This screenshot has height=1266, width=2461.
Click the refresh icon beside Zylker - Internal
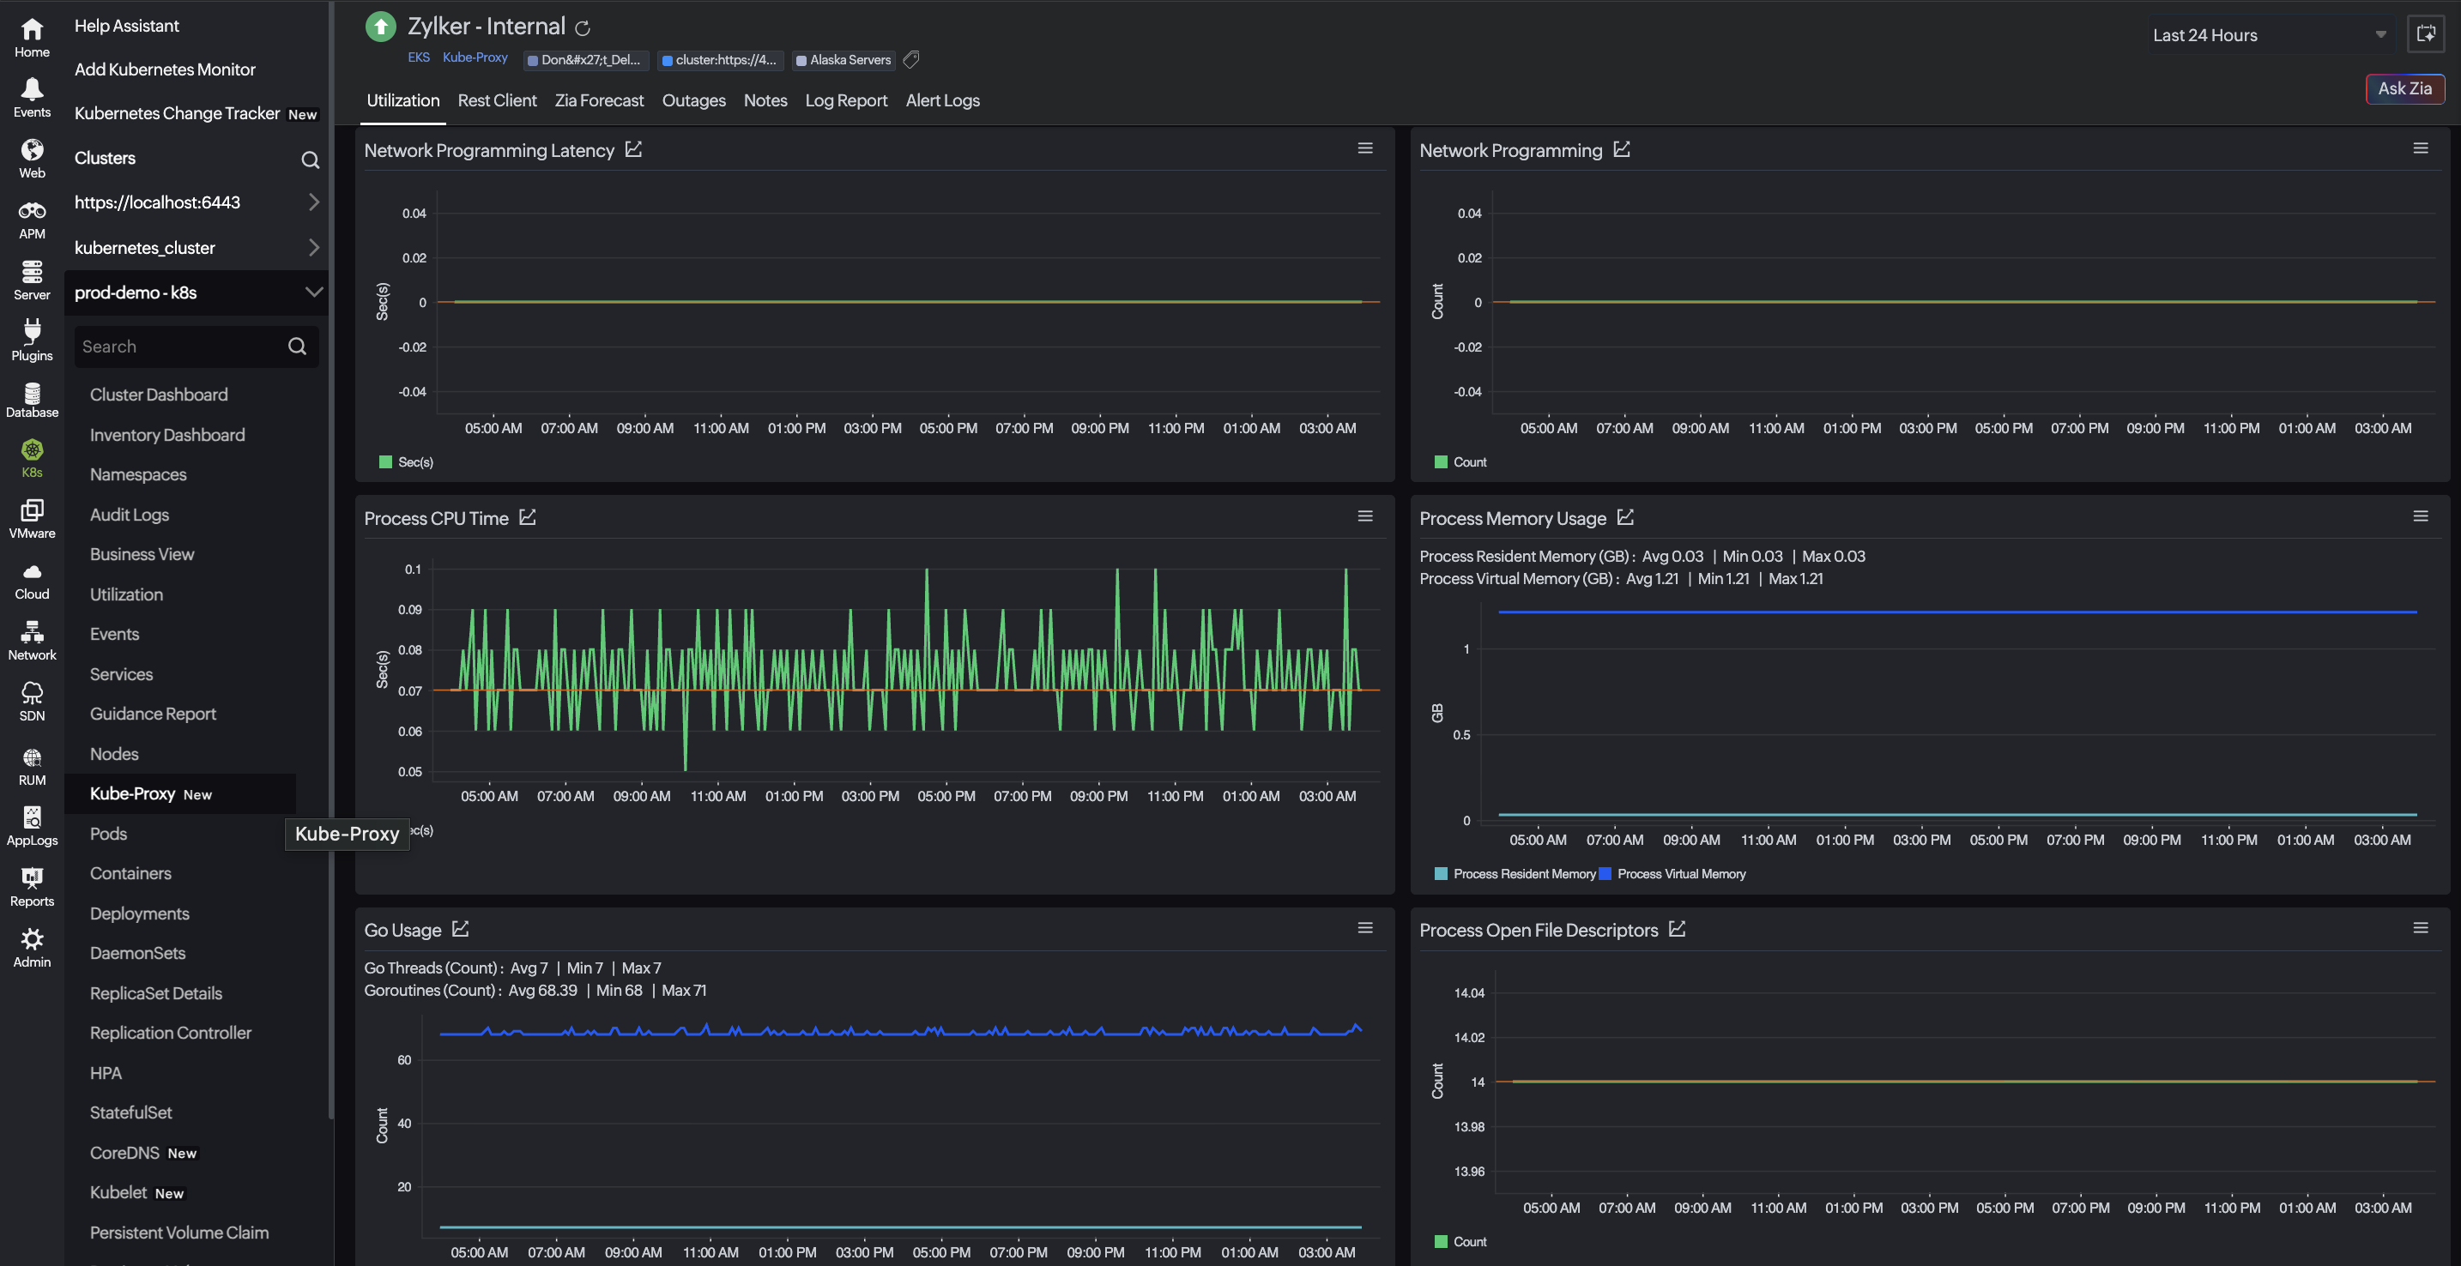[583, 27]
